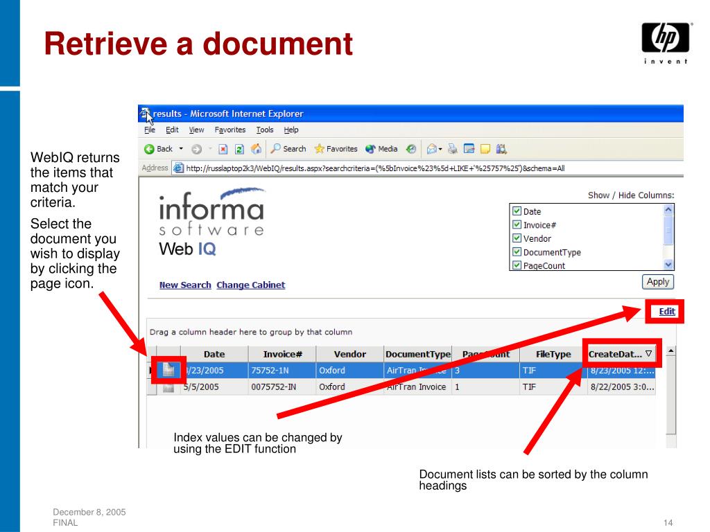
Task: Click the IE page icon in address bar
Action: (178, 168)
